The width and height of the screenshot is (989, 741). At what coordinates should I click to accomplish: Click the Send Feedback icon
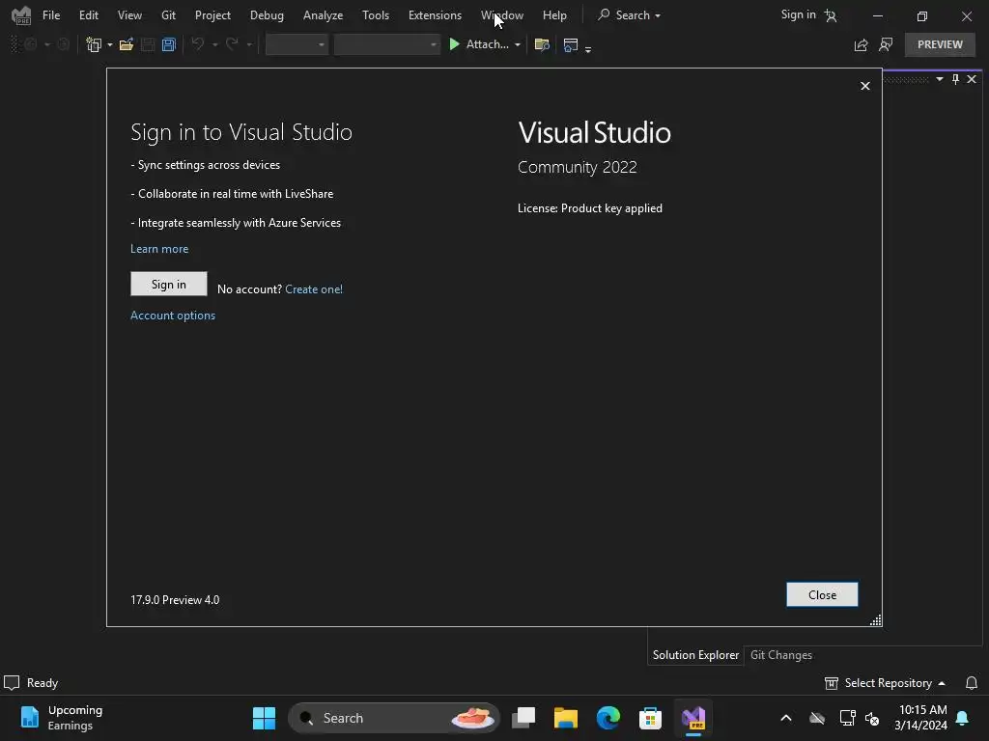[x=887, y=44]
